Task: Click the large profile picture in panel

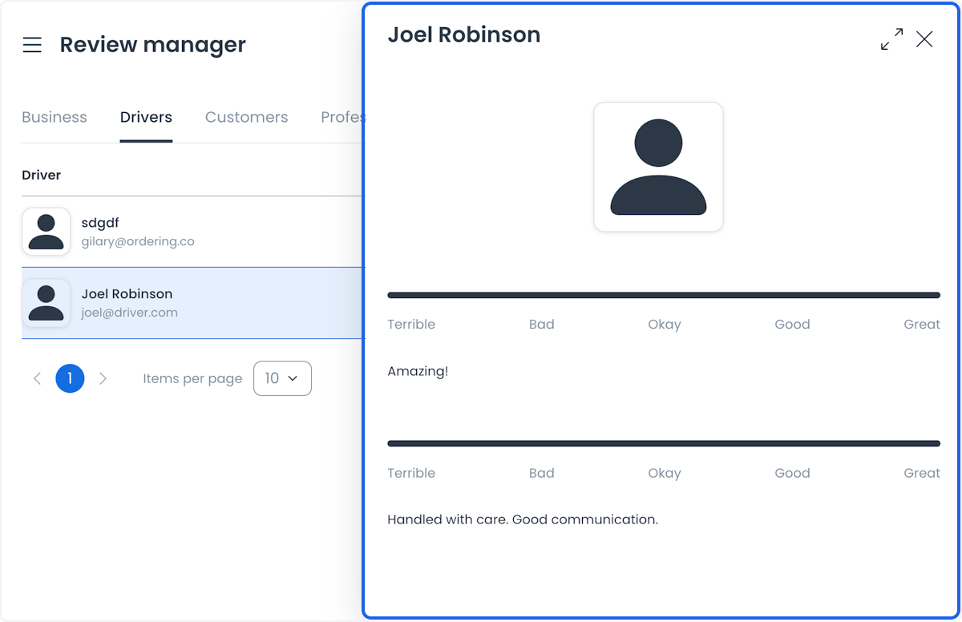Action: tap(658, 167)
